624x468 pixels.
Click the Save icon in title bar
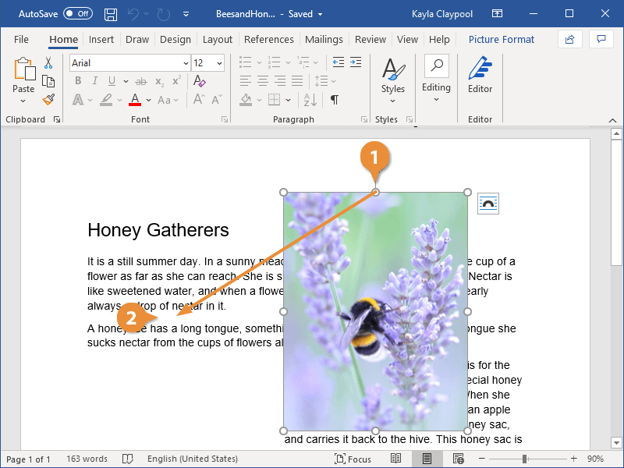[111, 14]
